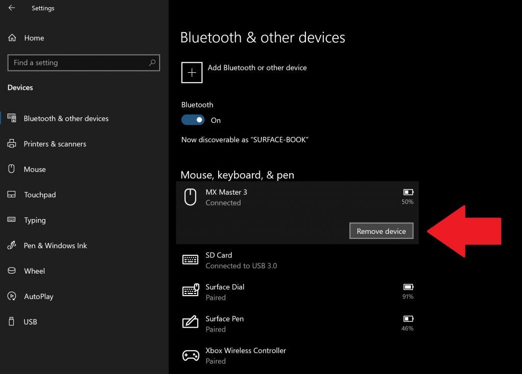Click the back arrow in Settings
The width and height of the screenshot is (522, 374).
point(12,8)
